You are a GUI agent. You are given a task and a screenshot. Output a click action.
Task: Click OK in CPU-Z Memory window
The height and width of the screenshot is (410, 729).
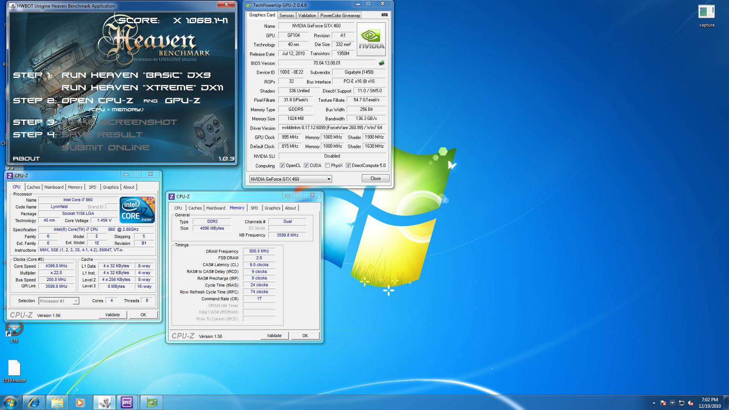click(305, 336)
